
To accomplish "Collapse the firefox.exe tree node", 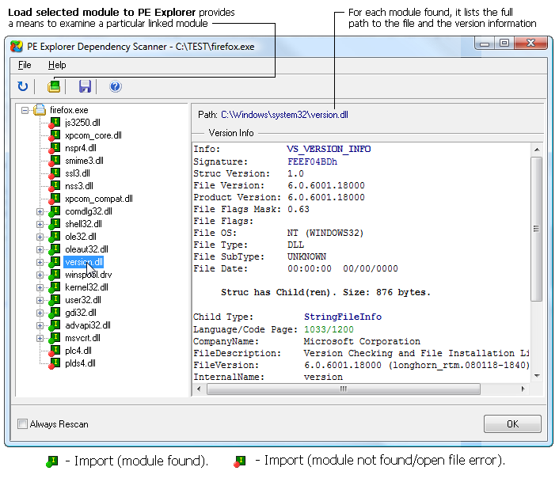I will tap(25, 110).
